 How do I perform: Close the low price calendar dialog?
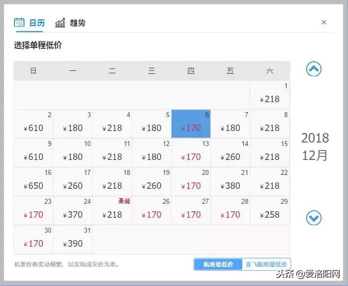click(x=324, y=22)
